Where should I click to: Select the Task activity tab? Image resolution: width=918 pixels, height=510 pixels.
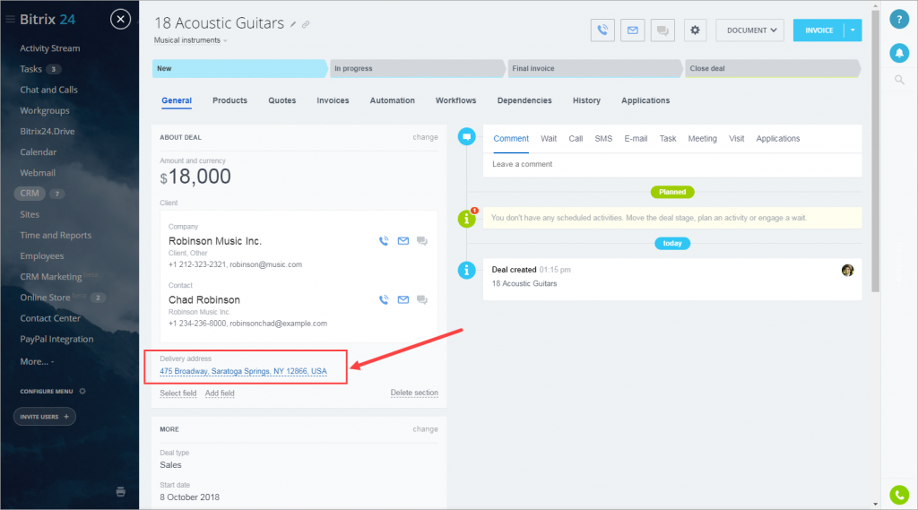(667, 139)
